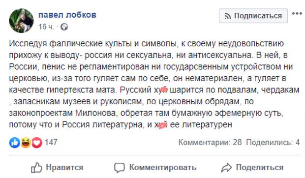Share the post via Поделиться

coord(252,168)
